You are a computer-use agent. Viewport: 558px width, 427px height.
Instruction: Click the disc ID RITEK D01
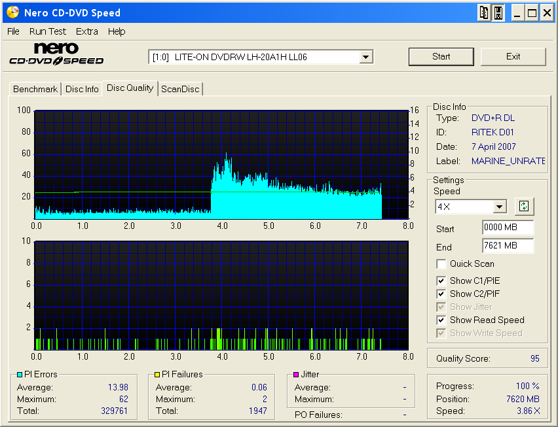pos(493,133)
